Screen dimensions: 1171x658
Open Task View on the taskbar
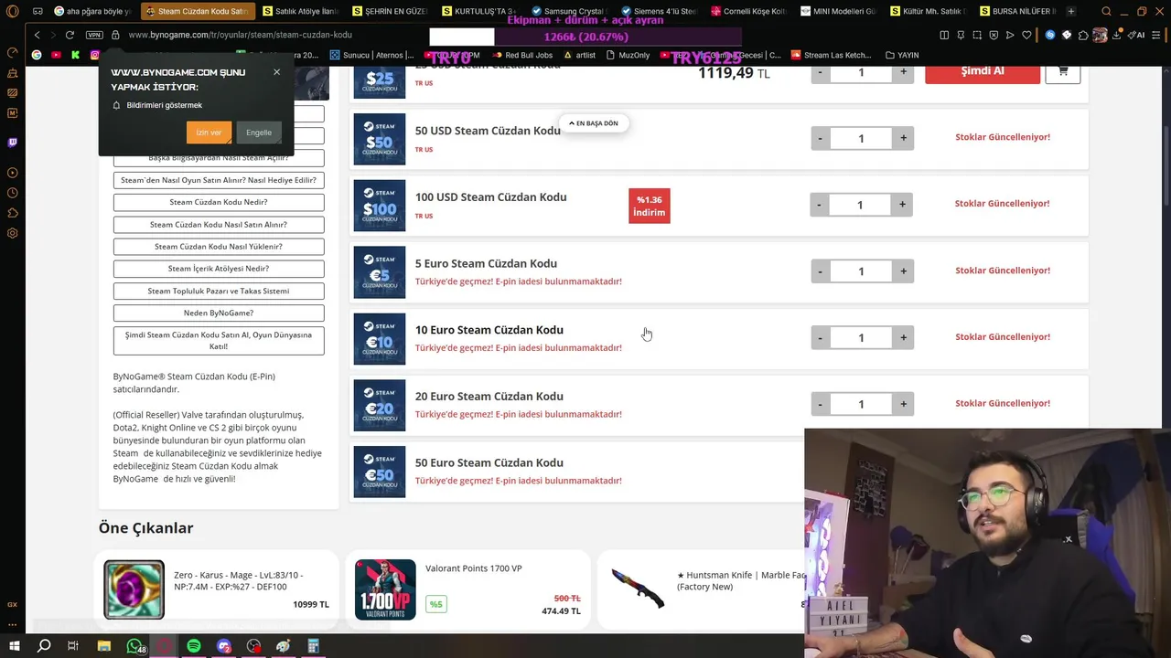coord(73,646)
